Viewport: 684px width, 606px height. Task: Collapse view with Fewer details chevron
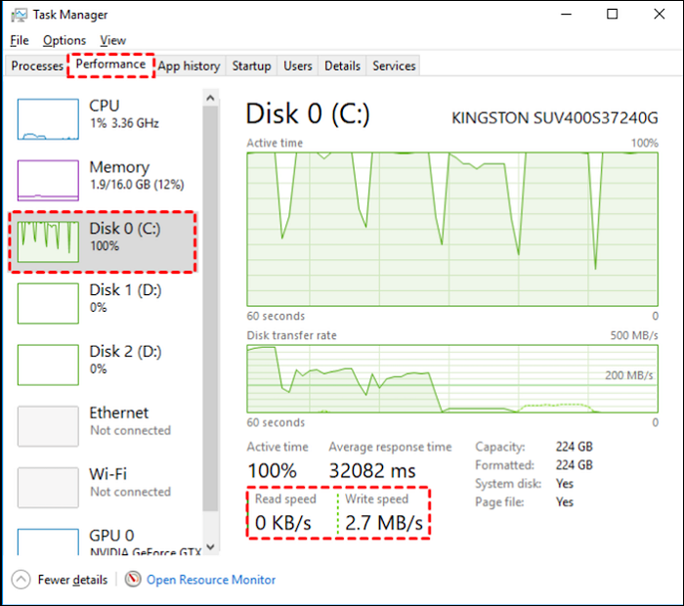point(22,580)
